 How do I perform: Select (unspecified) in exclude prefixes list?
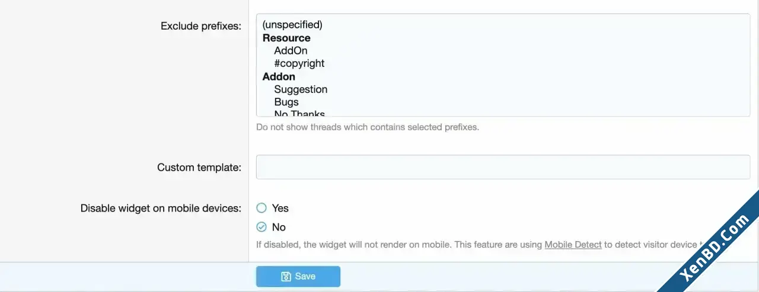292,25
